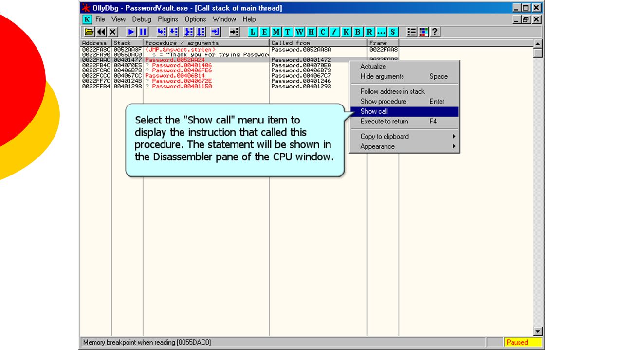Click the Help question mark toolbar icon
Image resolution: width=623 pixels, height=350 pixels.
pyautogui.click(x=435, y=32)
